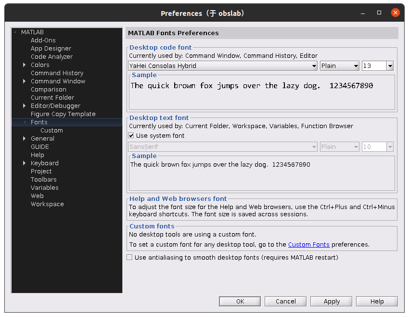Screen dimensions: 409x317
Task: Click the Apply button
Action: pyautogui.click(x=331, y=301)
